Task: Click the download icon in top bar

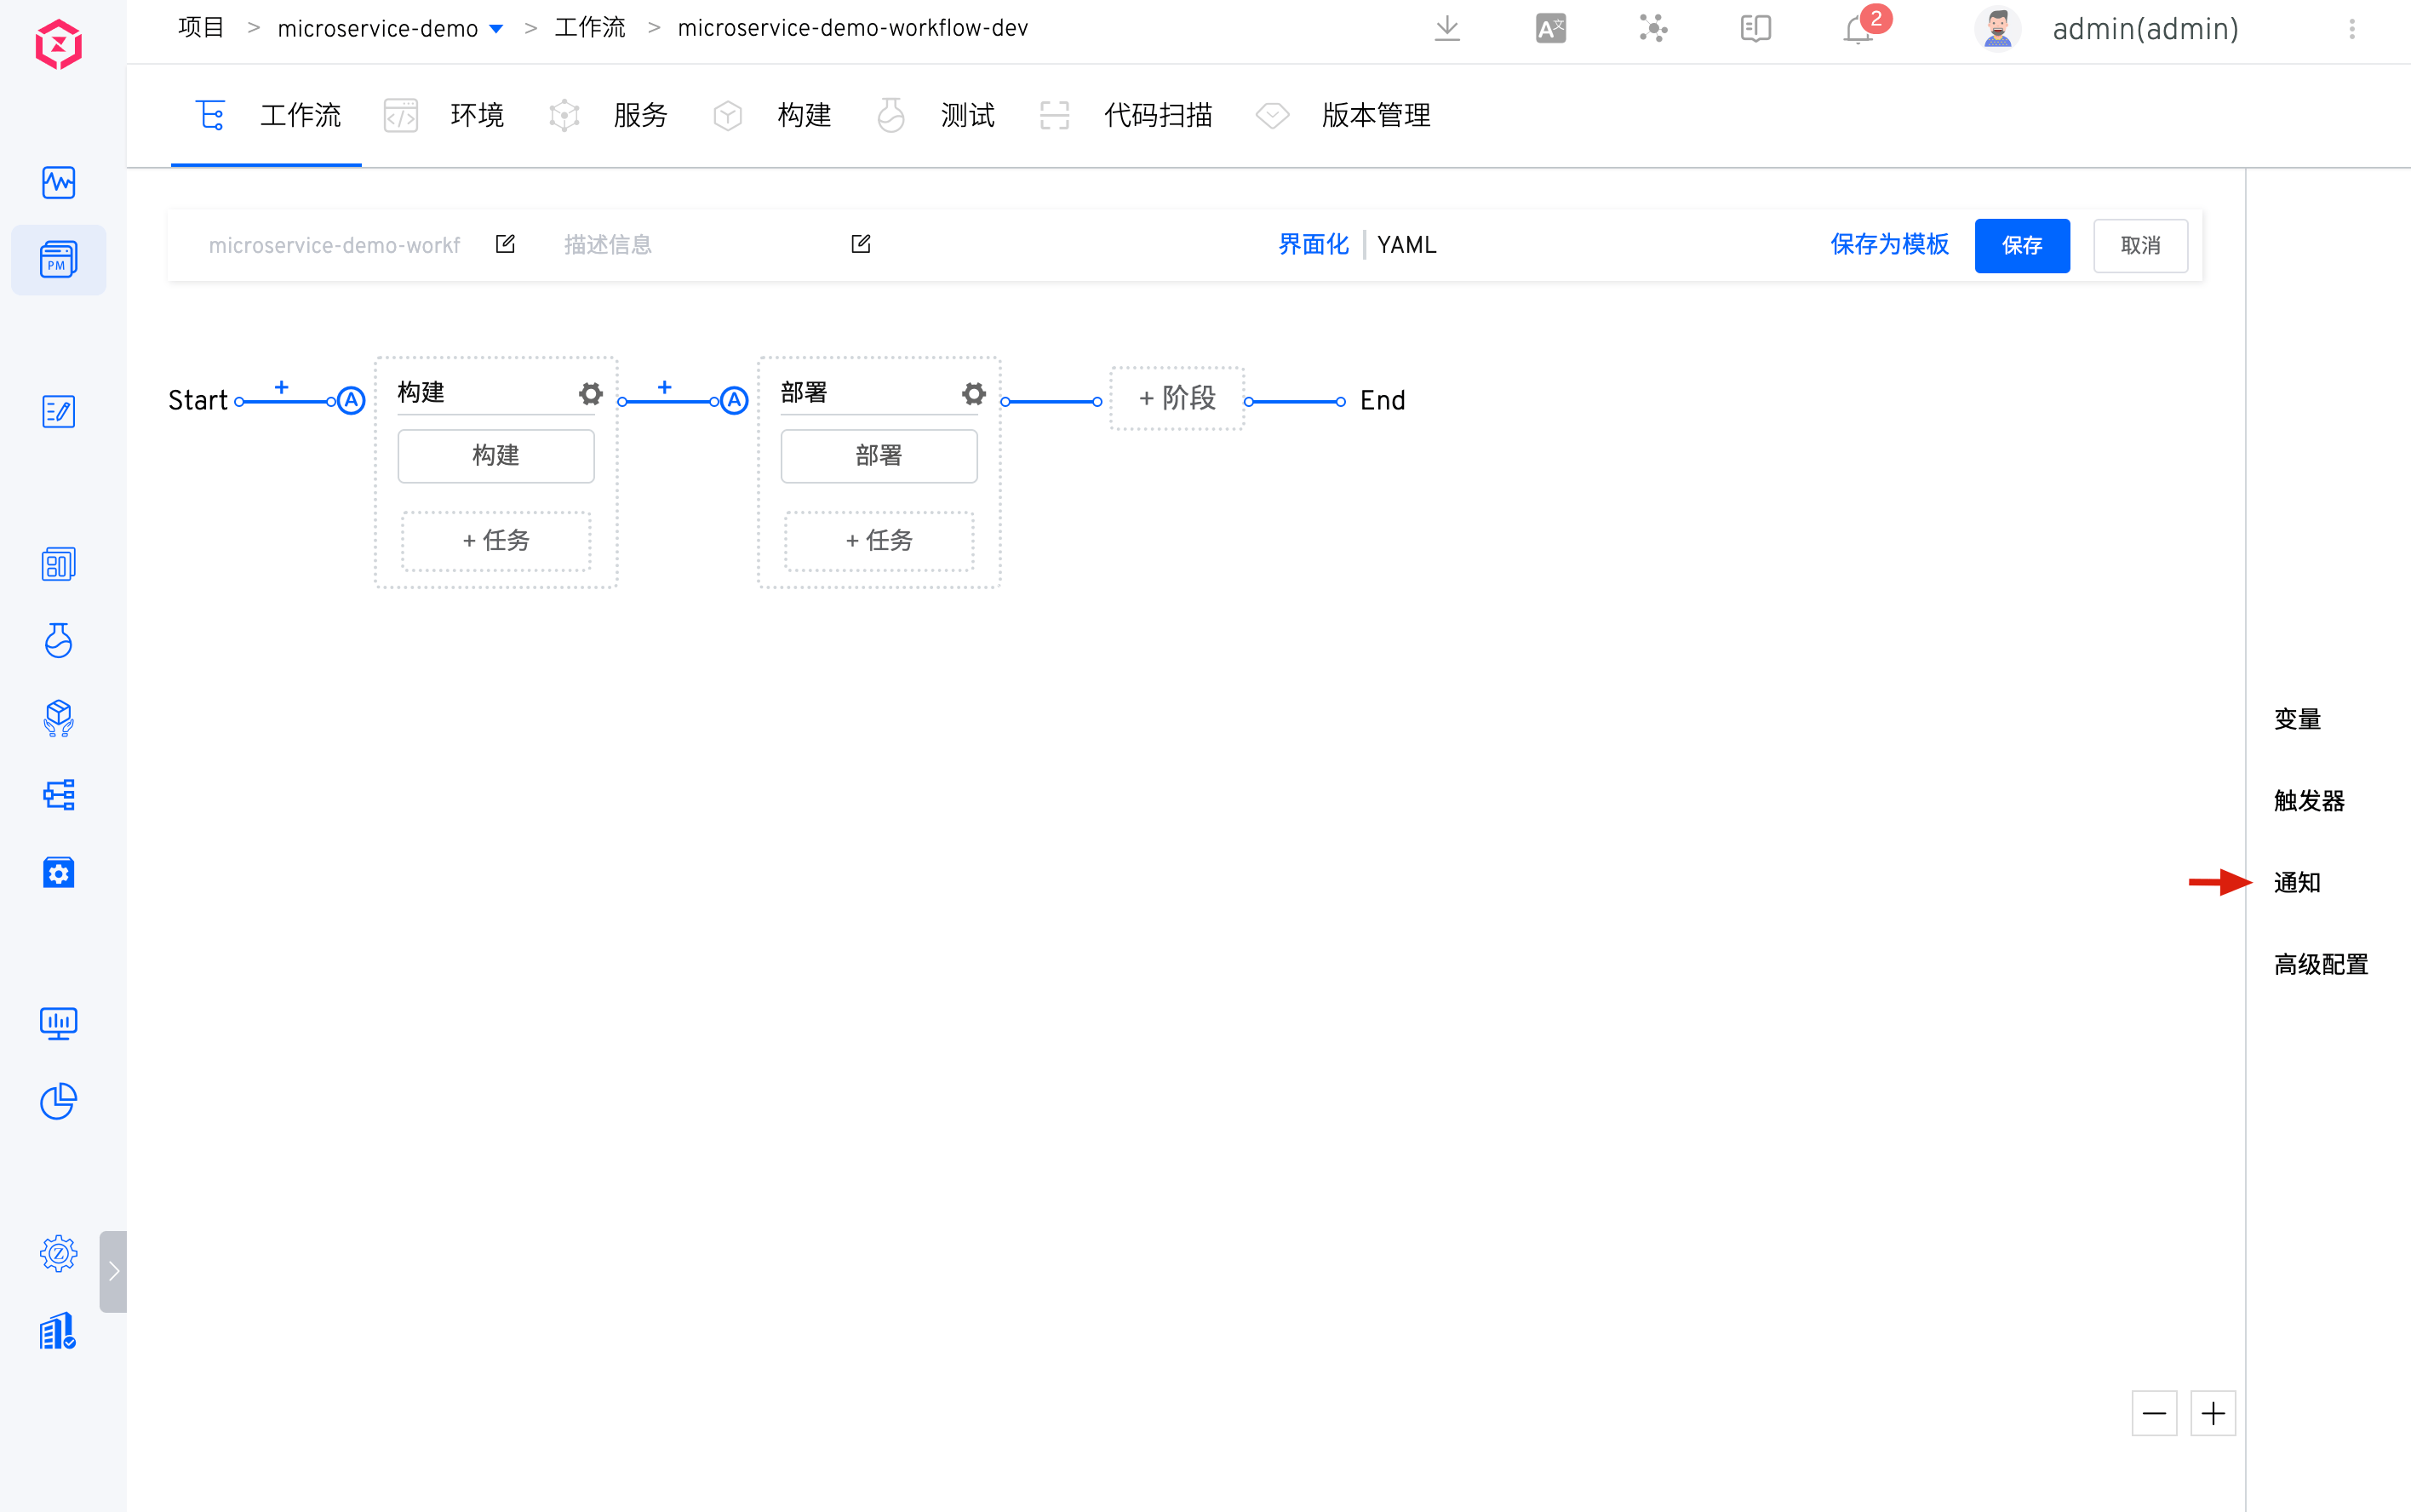Action: 1447,28
